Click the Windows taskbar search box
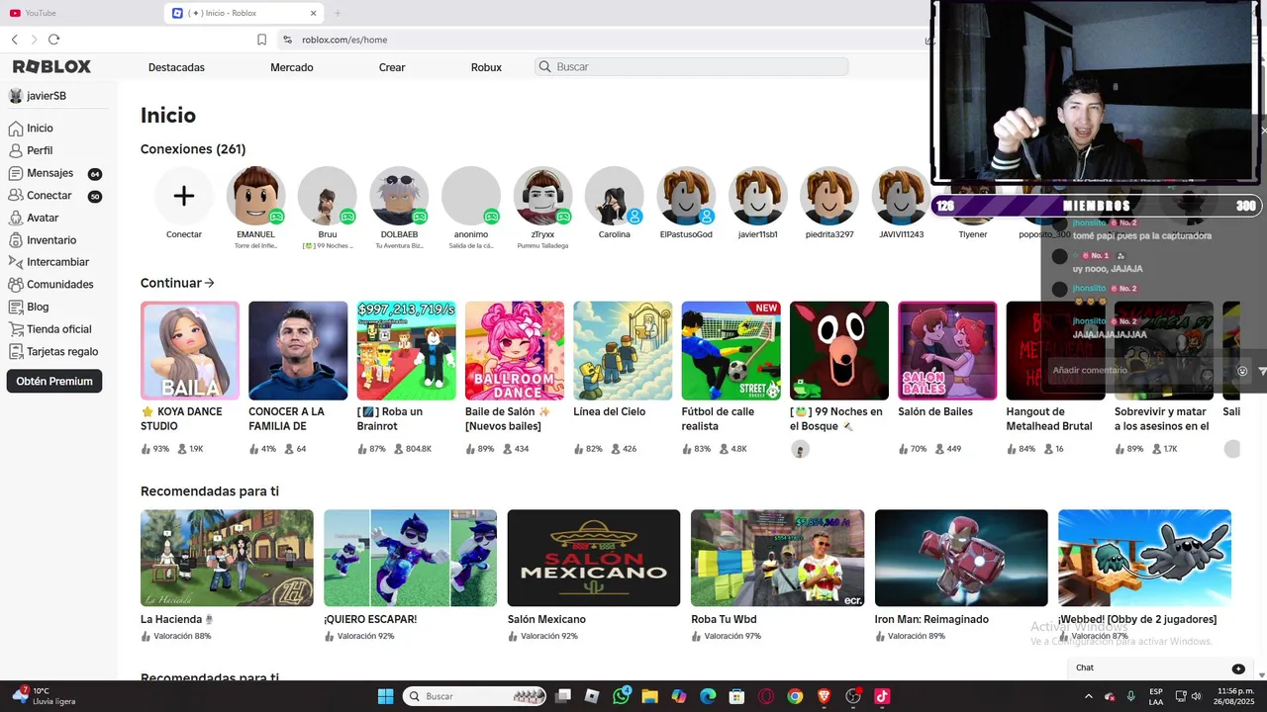 [x=476, y=696]
